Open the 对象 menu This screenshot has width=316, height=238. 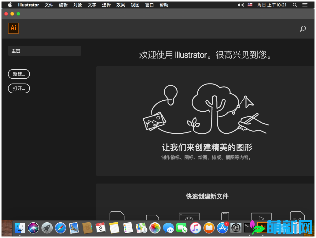pyautogui.click(x=78, y=5)
